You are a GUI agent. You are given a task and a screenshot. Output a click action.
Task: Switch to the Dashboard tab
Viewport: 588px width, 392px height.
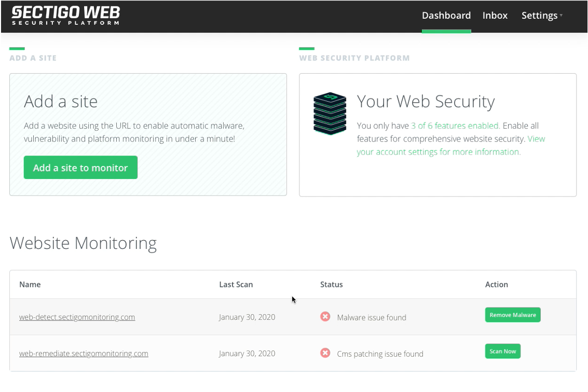pyautogui.click(x=446, y=16)
